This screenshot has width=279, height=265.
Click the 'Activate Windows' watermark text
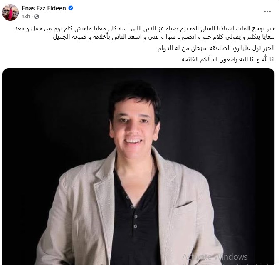click(215, 257)
